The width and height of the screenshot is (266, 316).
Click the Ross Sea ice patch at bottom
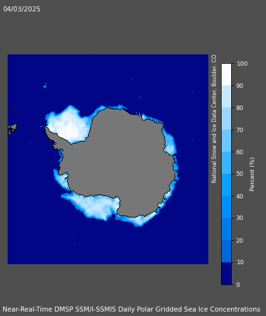(93, 207)
